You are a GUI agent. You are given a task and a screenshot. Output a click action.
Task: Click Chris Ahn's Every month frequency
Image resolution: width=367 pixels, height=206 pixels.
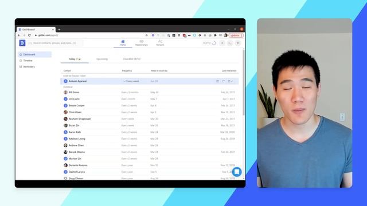128,99
